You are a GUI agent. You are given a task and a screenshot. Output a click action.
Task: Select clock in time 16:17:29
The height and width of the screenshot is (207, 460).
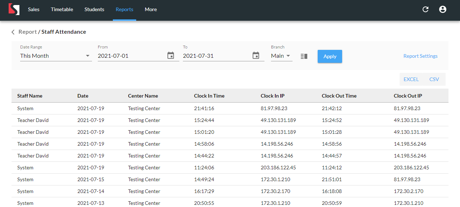pos(204,191)
